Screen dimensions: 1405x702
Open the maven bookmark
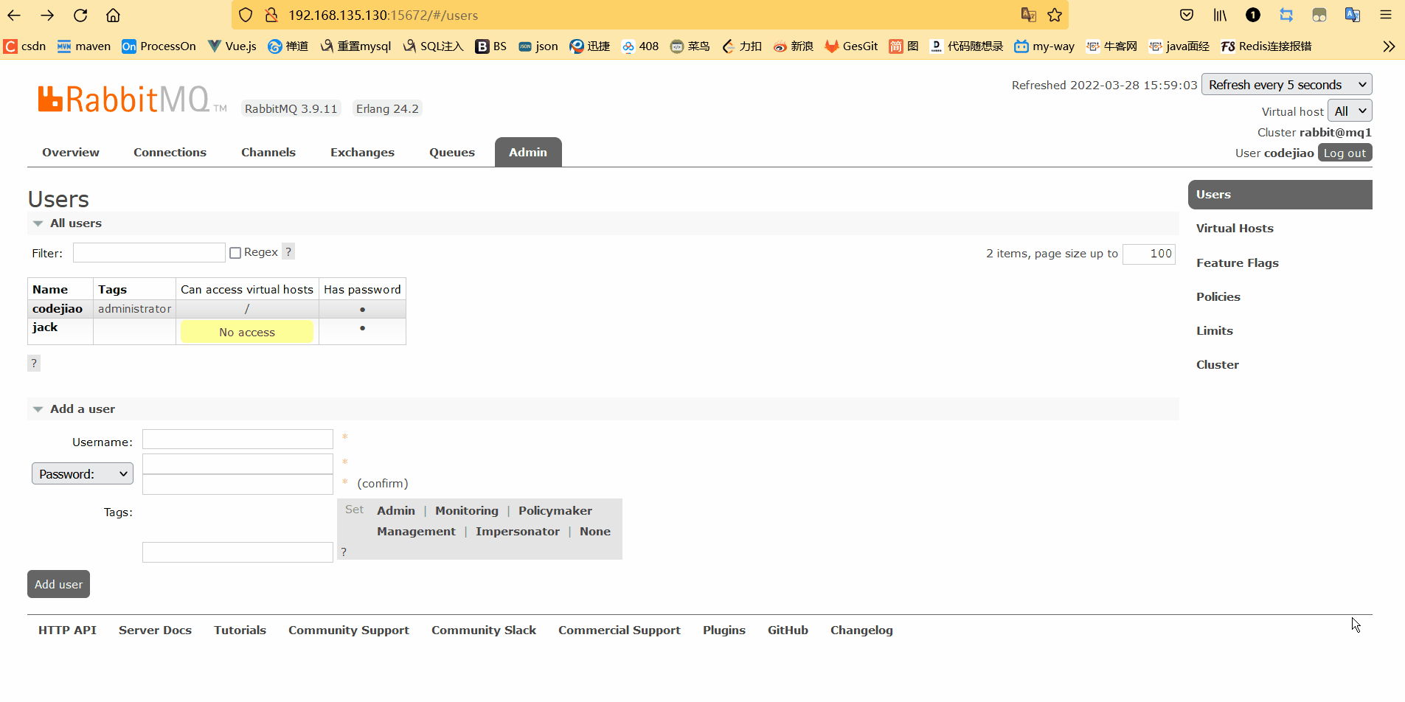[84, 46]
